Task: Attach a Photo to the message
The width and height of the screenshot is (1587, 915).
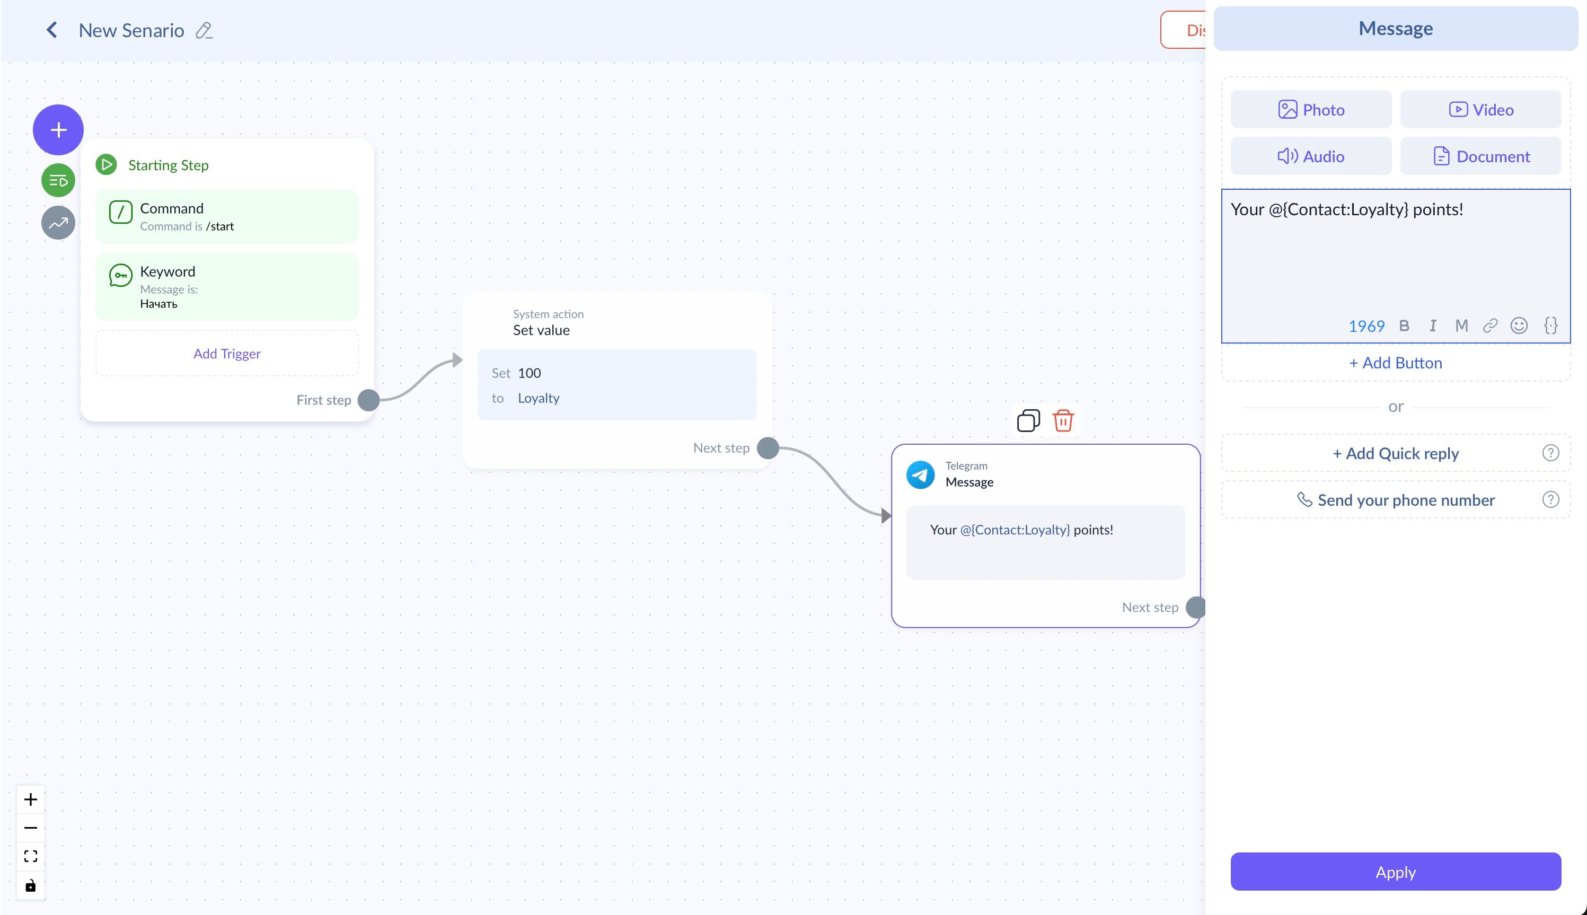Action: [x=1310, y=110]
